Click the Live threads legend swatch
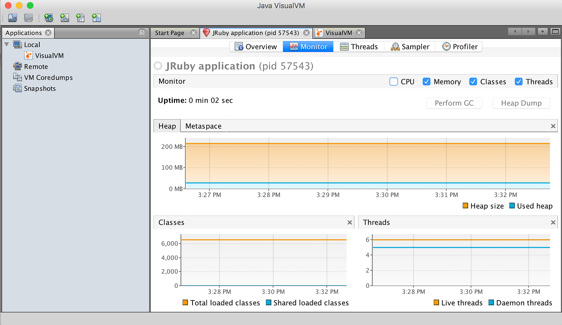Viewport: 562px width, 325px height. click(436, 303)
